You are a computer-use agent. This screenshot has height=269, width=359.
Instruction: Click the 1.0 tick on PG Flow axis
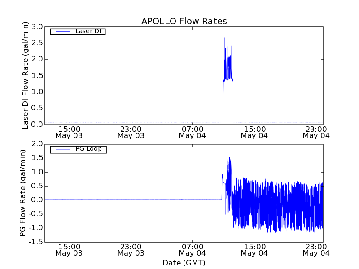[37, 172]
